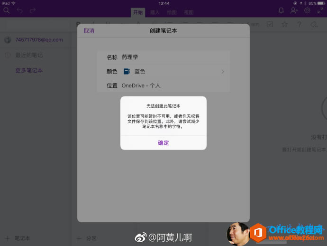Click the search magnifier icon
Screen dimensions: 327x246
pos(7,10)
